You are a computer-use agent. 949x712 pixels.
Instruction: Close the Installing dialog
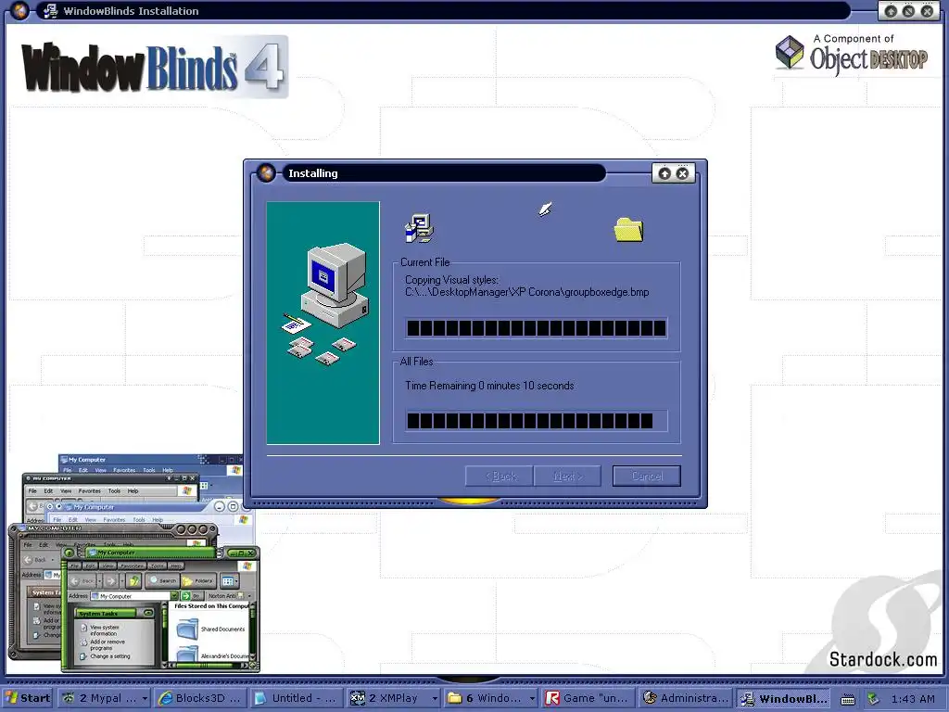pyautogui.click(x=682, y=173)
